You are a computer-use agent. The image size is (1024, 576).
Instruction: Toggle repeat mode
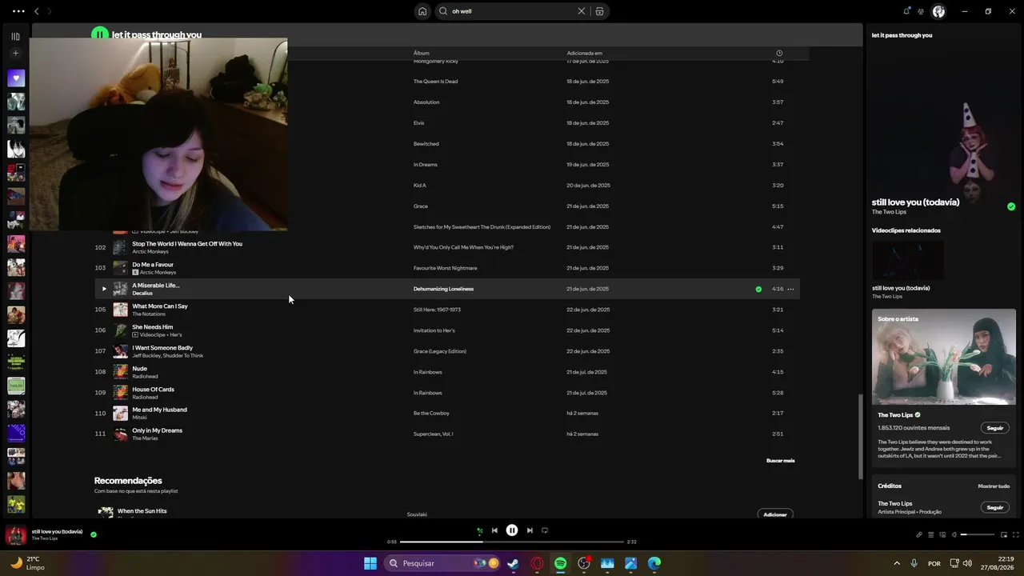click(545, 530)
